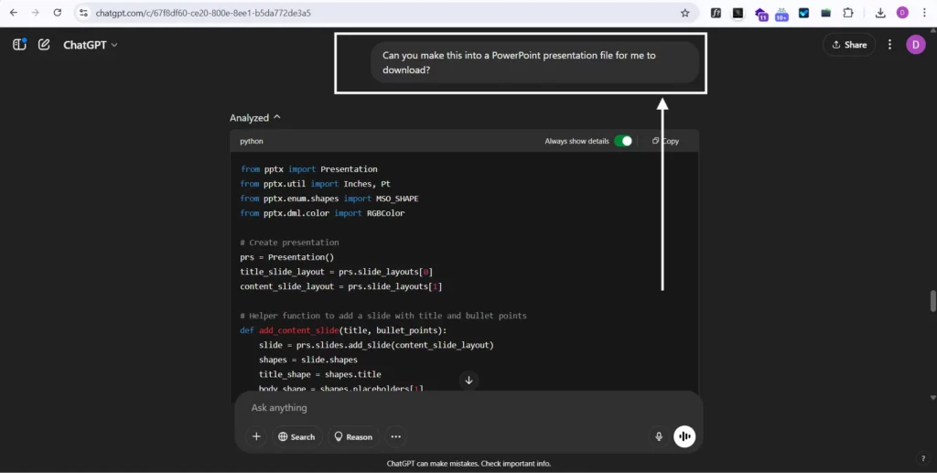Image resolution: width=937 pixels, height=473 pixels.
Task: Click the Share button
Action: (x=849, y=44)
